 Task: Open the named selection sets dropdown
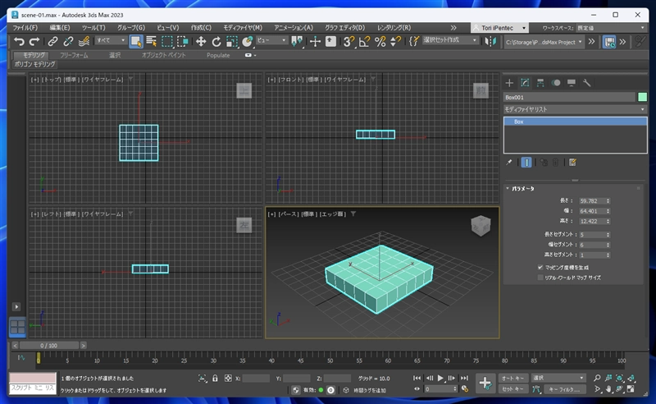pyautogui.click(x=449, y=40)
